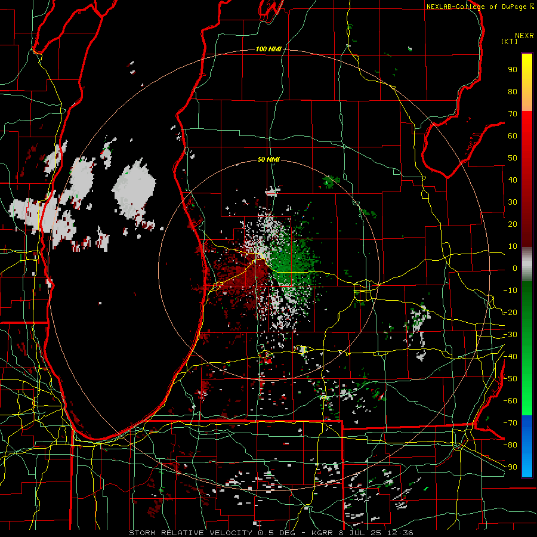Click the positive 70 value on velocity scale
The width and height of the screenshot is (537, 537).
[x=513, y=114]
